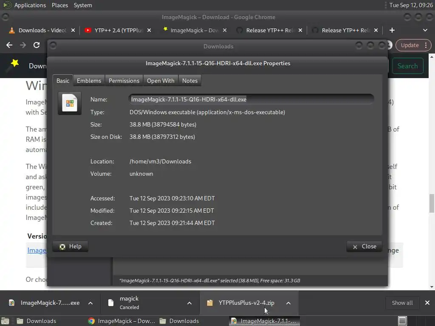Switch to ImageMagick Chrome taskbar entry

(x=121, y=321)
